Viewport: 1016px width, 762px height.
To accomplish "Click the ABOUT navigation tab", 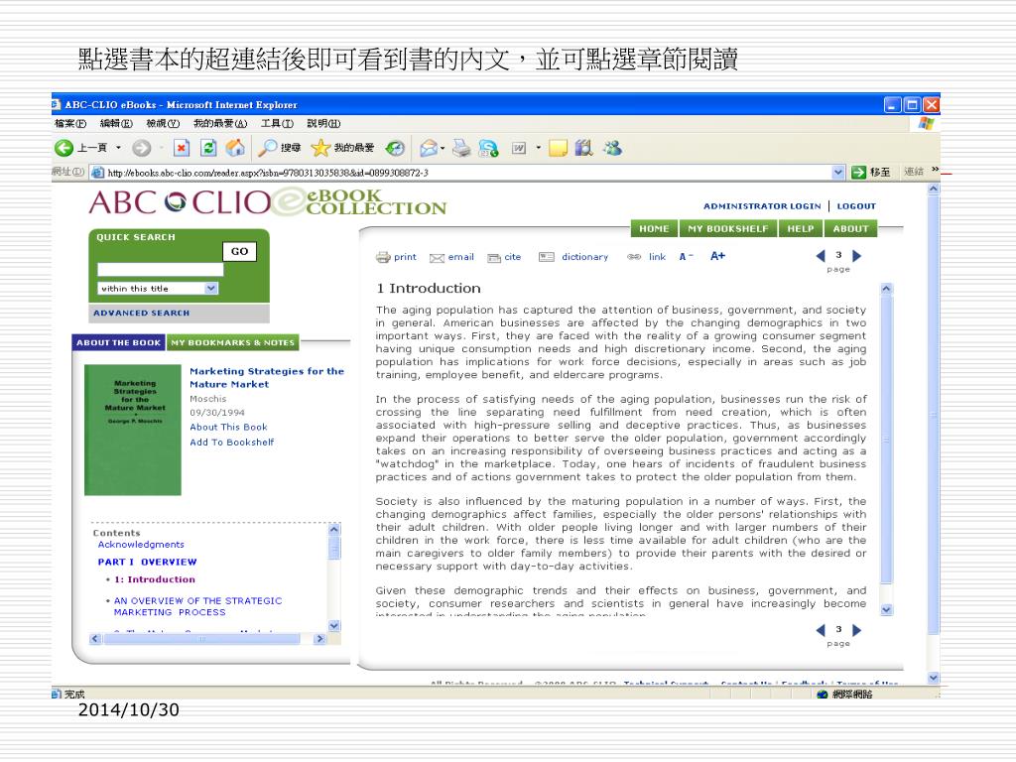I will pos(850,229).
